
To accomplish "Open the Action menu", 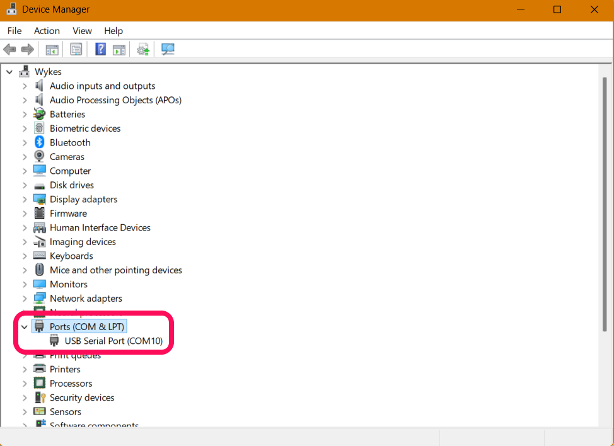I will coord(47,31).
